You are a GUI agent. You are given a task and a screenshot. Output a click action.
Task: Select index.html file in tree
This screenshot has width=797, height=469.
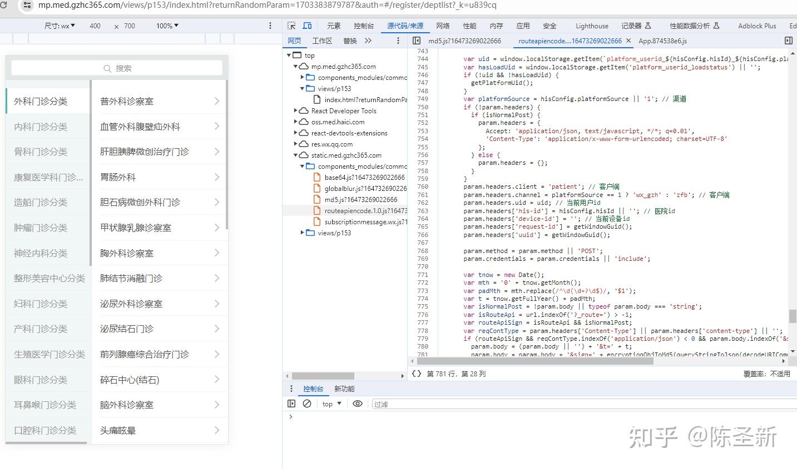(x=360, y=100)
